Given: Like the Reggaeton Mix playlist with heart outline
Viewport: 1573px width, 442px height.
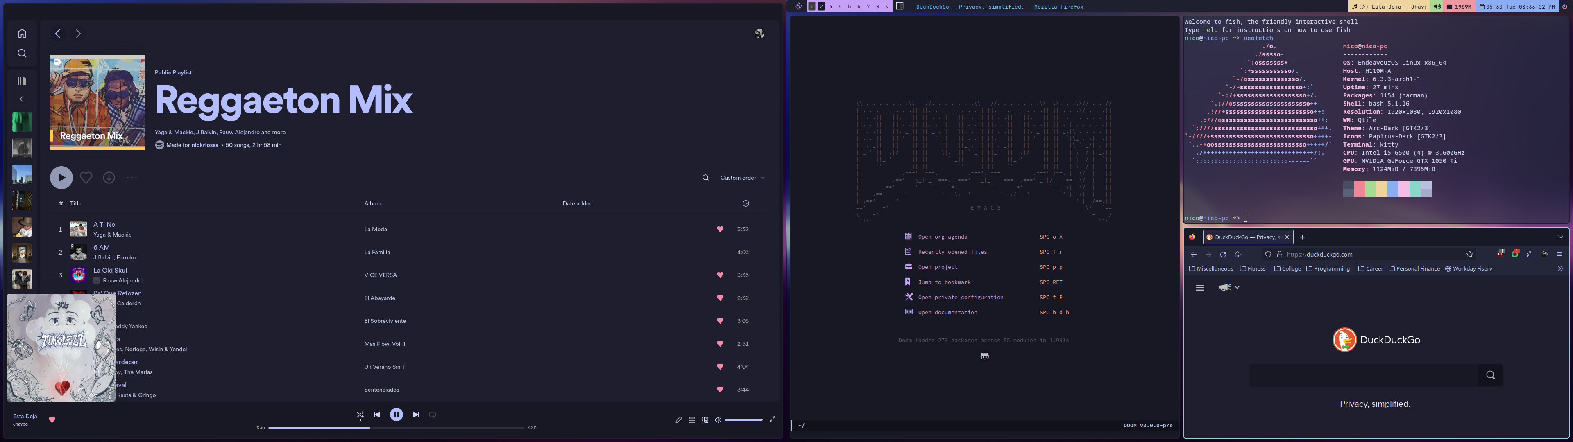Looking at the screenshot, I should (86, 178).
